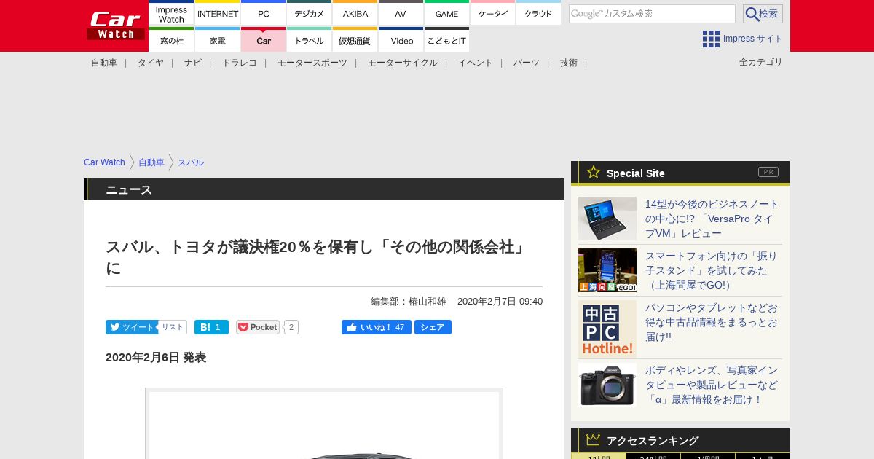Open the α 最新情報 article link
Image resolution: width=874 pixels, height=459 pixels.
click(x=712, y=385)
